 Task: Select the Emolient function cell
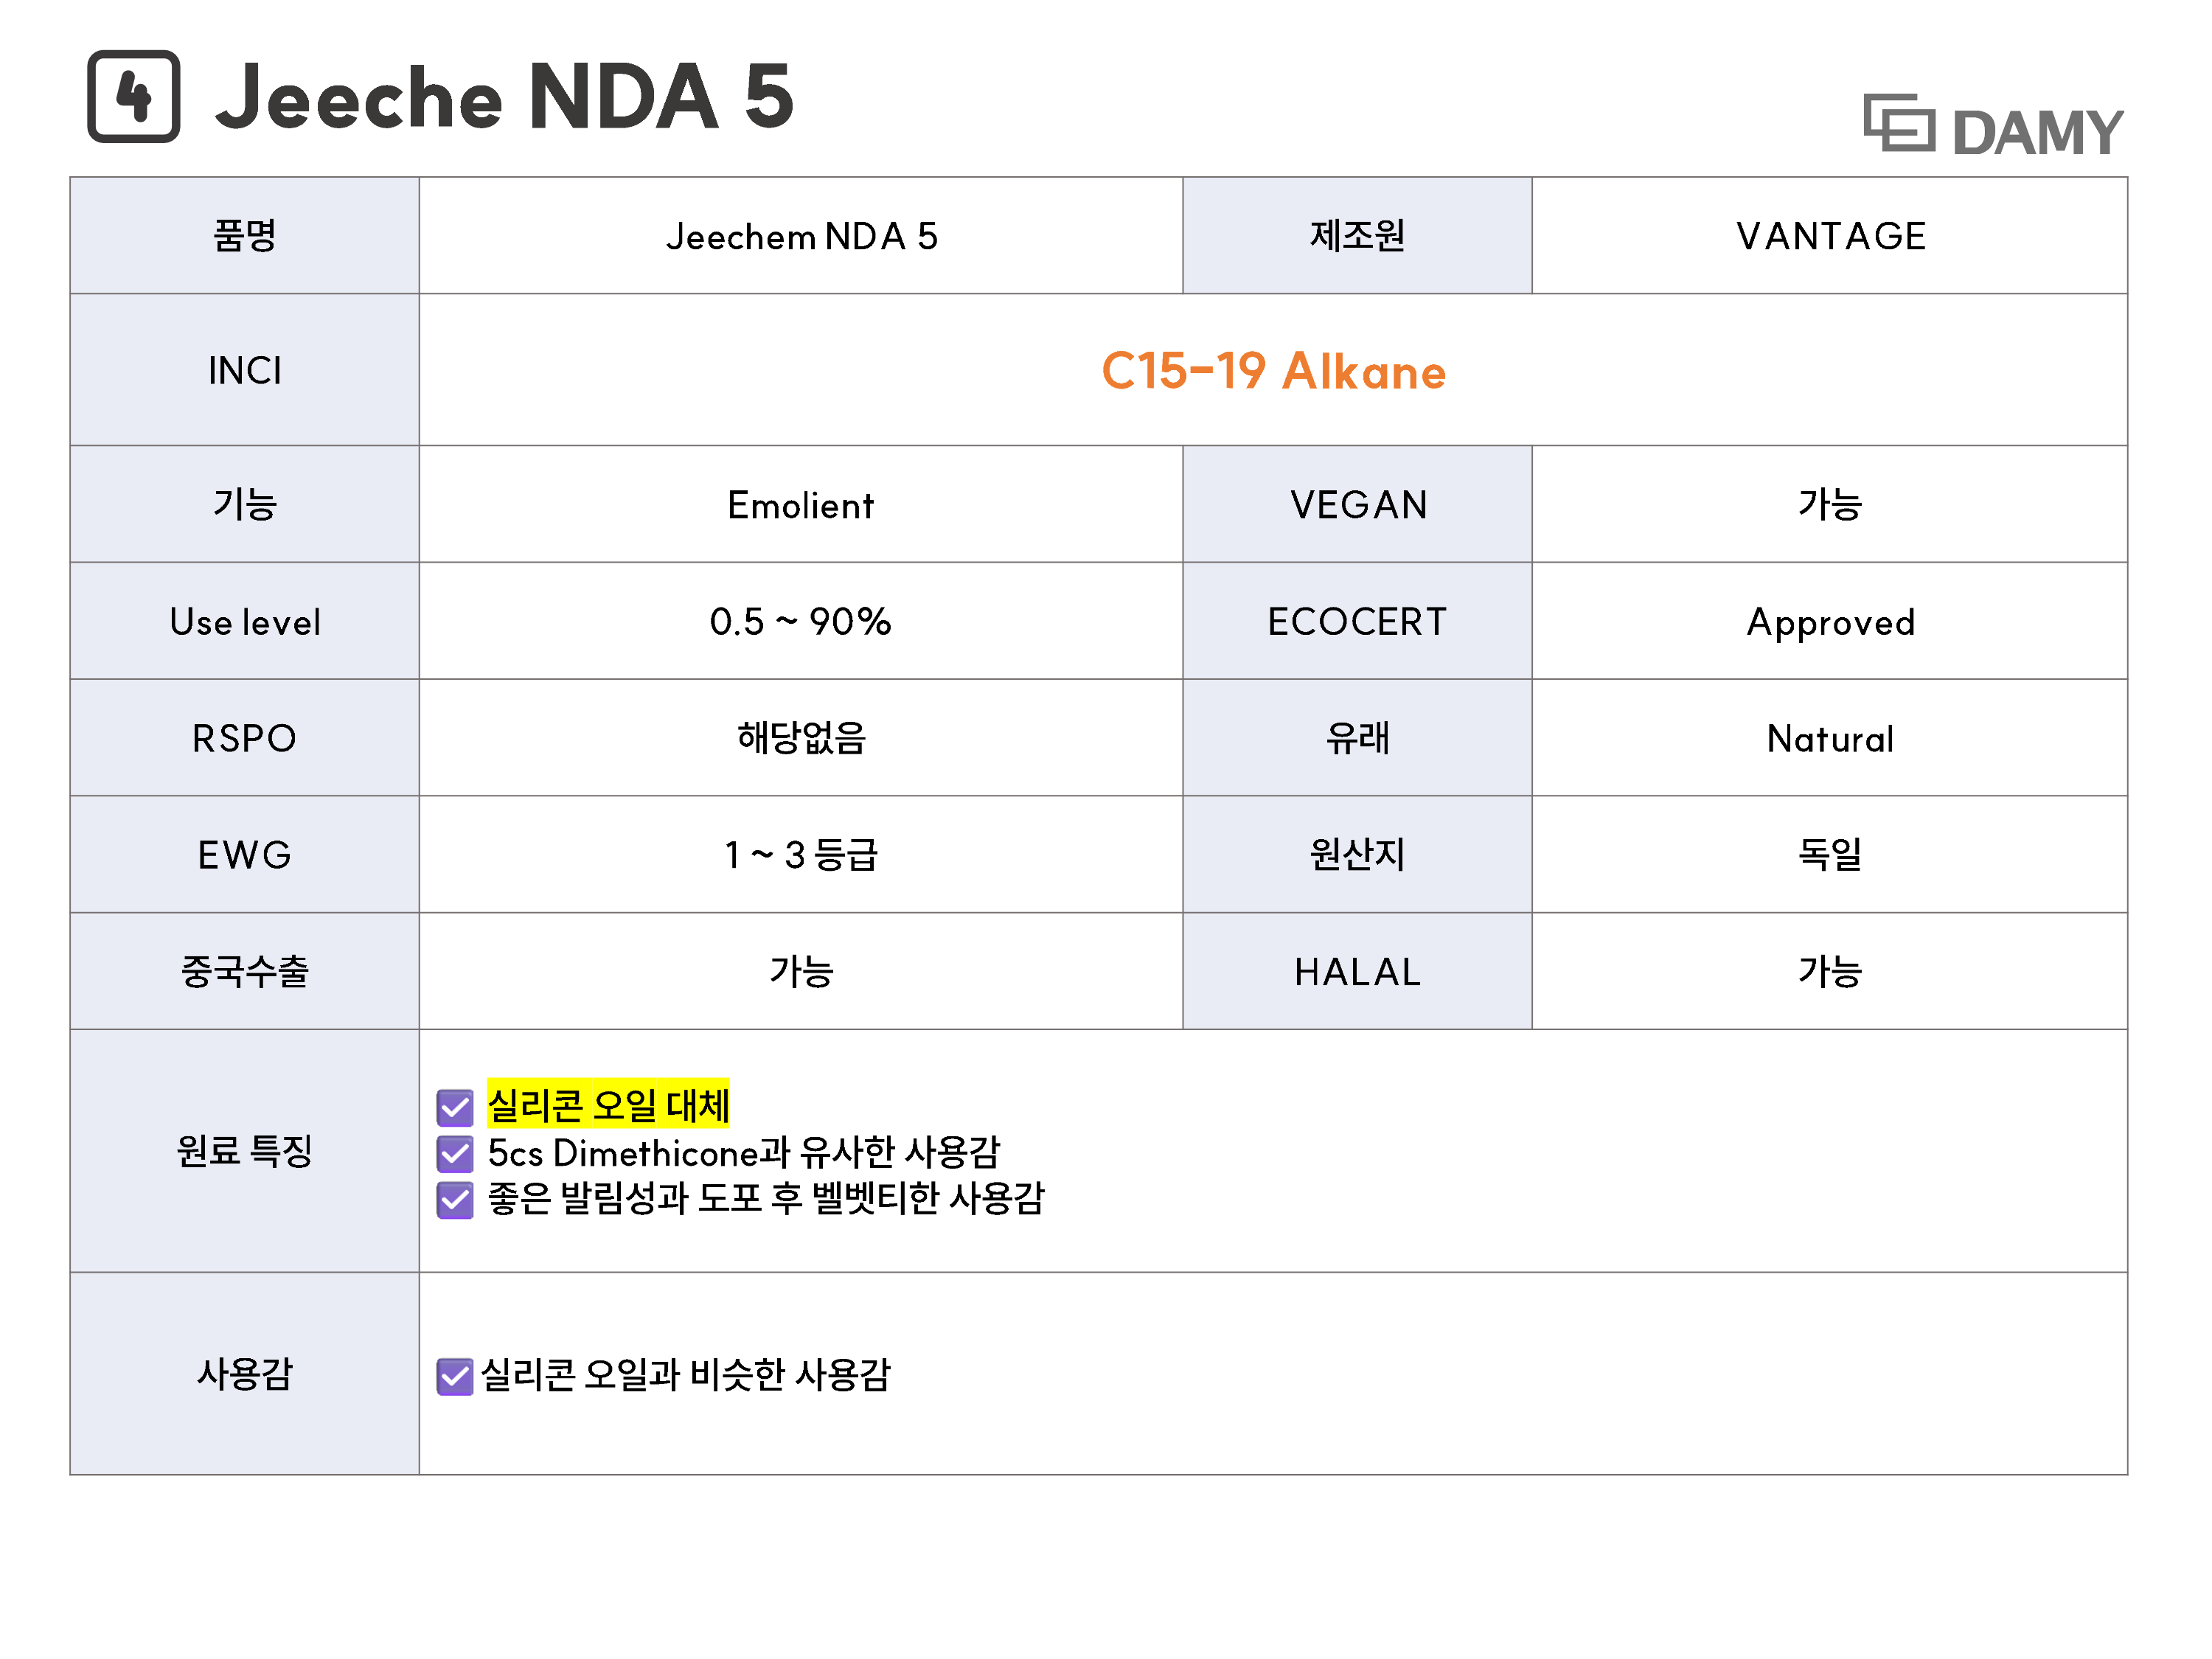[x=800, y=505]
